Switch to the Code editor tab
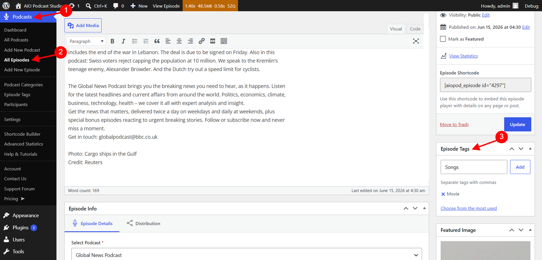The width and height of the screenshot is (542, 260). coord(415,29)
